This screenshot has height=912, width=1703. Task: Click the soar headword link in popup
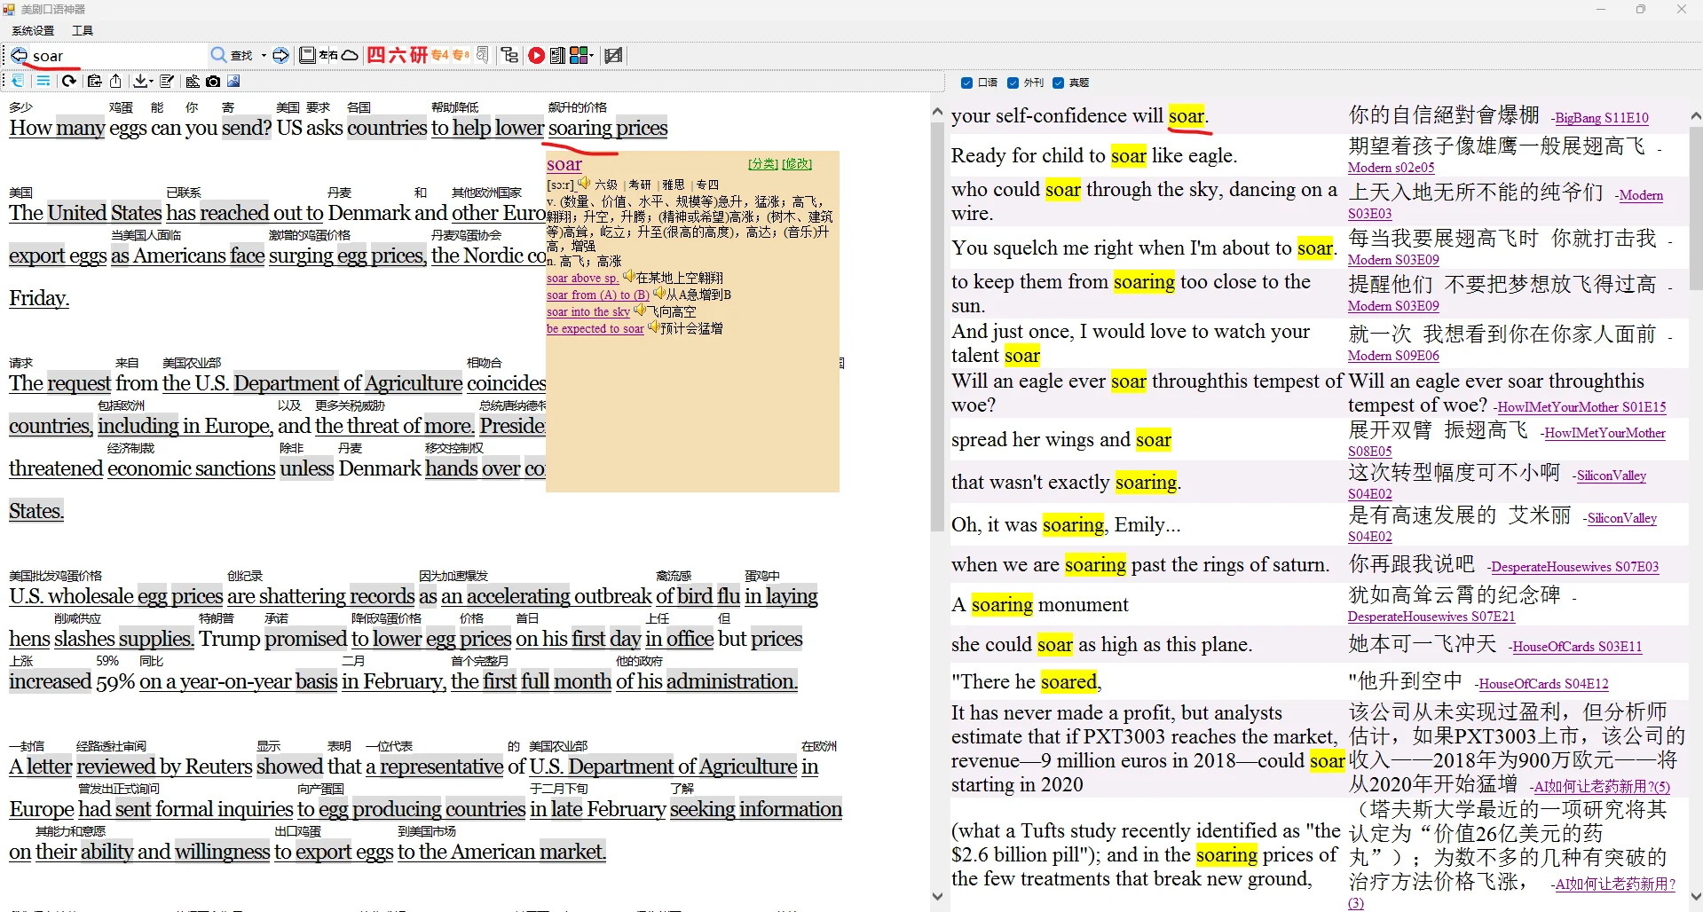(564, 164)
